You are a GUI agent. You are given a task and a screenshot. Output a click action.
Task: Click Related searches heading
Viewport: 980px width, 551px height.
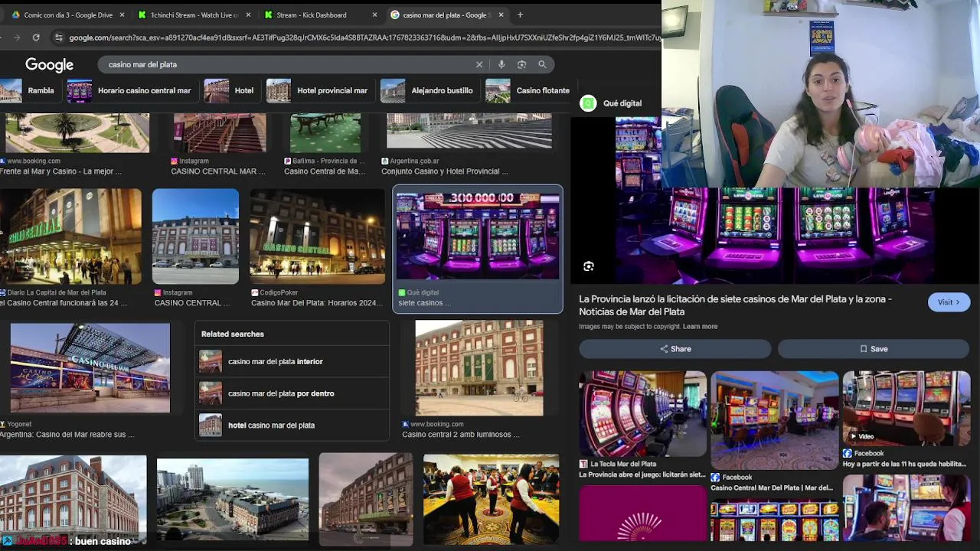(x=233, y=334)
